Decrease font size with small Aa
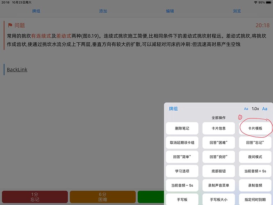The width and height of the screenshot is (273, 205). (x=246, y=109)
